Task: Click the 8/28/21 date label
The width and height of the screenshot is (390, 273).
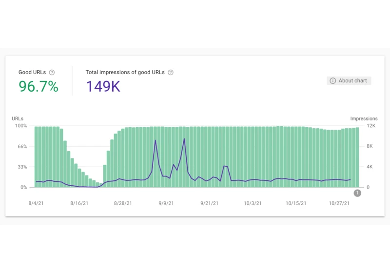Action: [x=123, y=203]
